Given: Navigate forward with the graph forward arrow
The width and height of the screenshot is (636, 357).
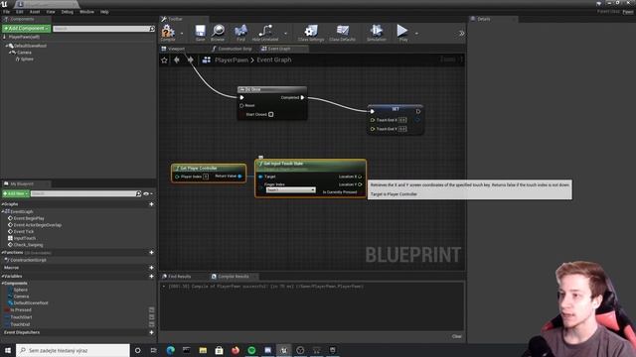Looking at the screenshot, I should coord(190,59).
